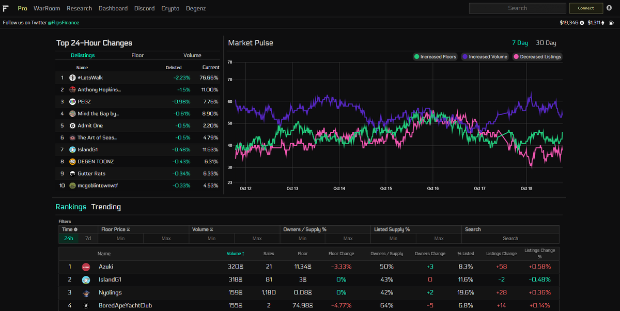
Task: Click the Nyolings avatar in rankings
Action: pos(86,293)
